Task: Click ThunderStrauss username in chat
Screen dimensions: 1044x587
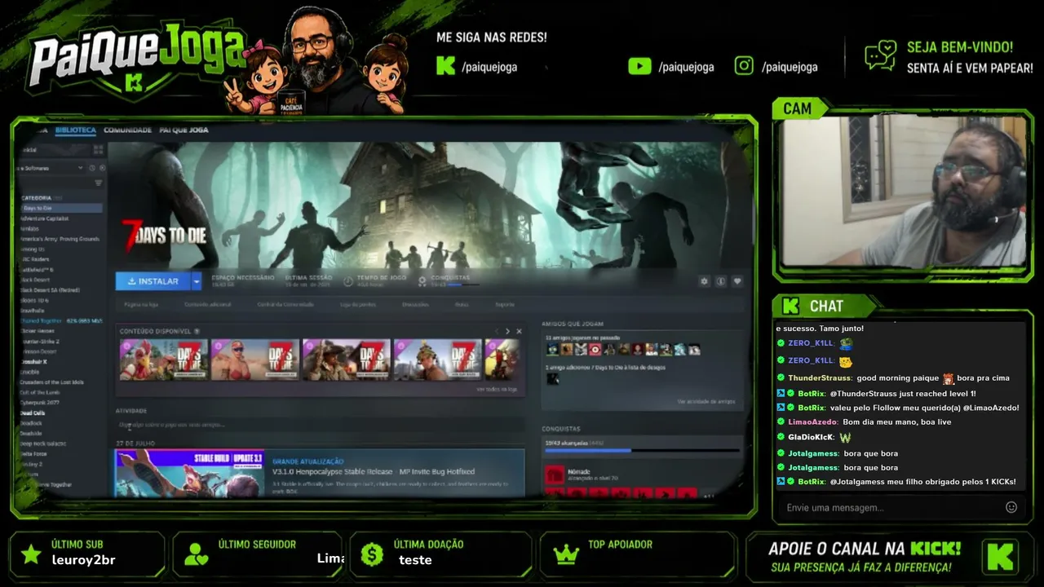Action: coord(820,378)
